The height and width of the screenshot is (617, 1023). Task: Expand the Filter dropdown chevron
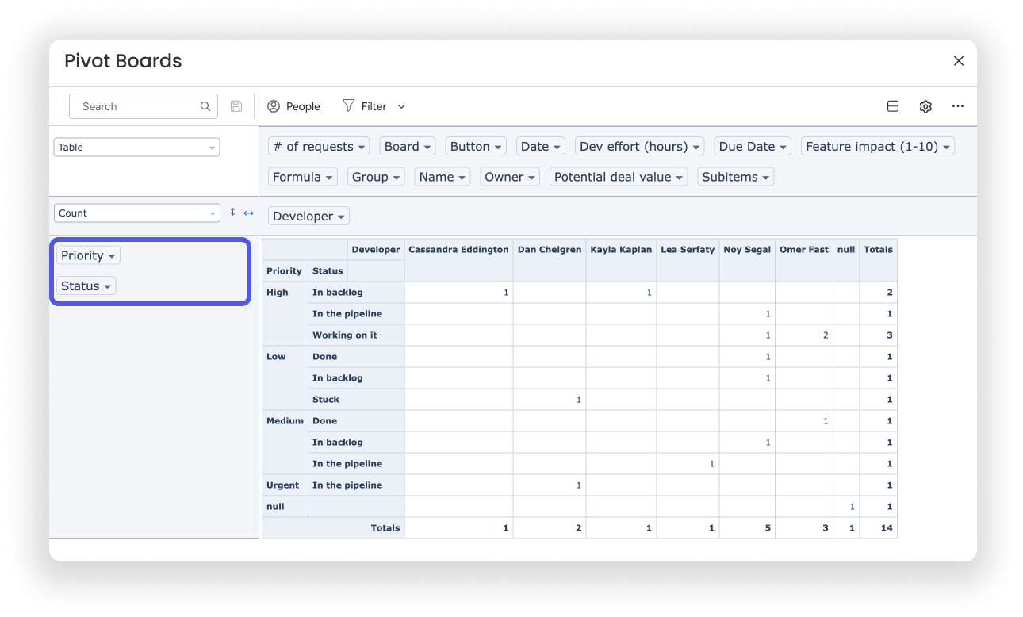click(401, 106)
